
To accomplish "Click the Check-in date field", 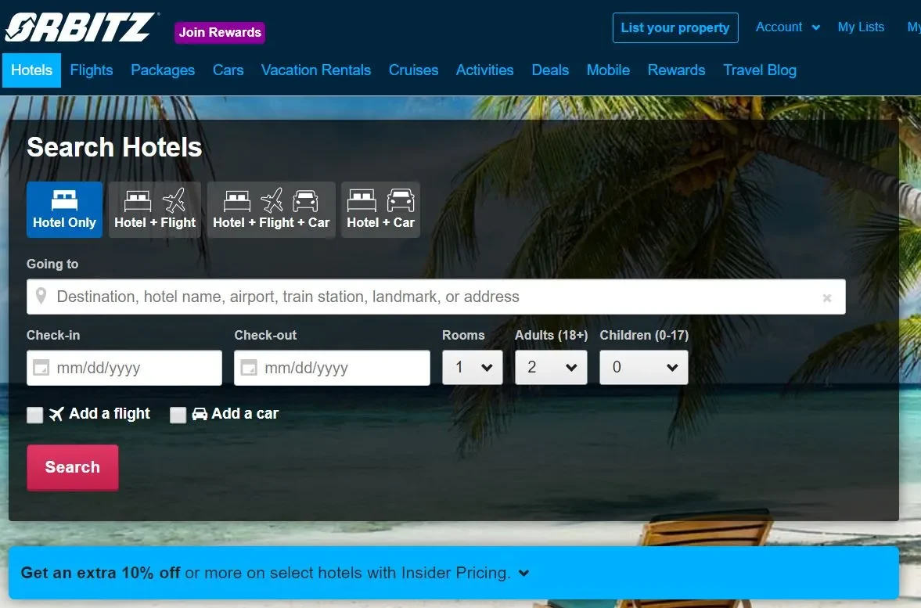I will (x=124, y=368).
